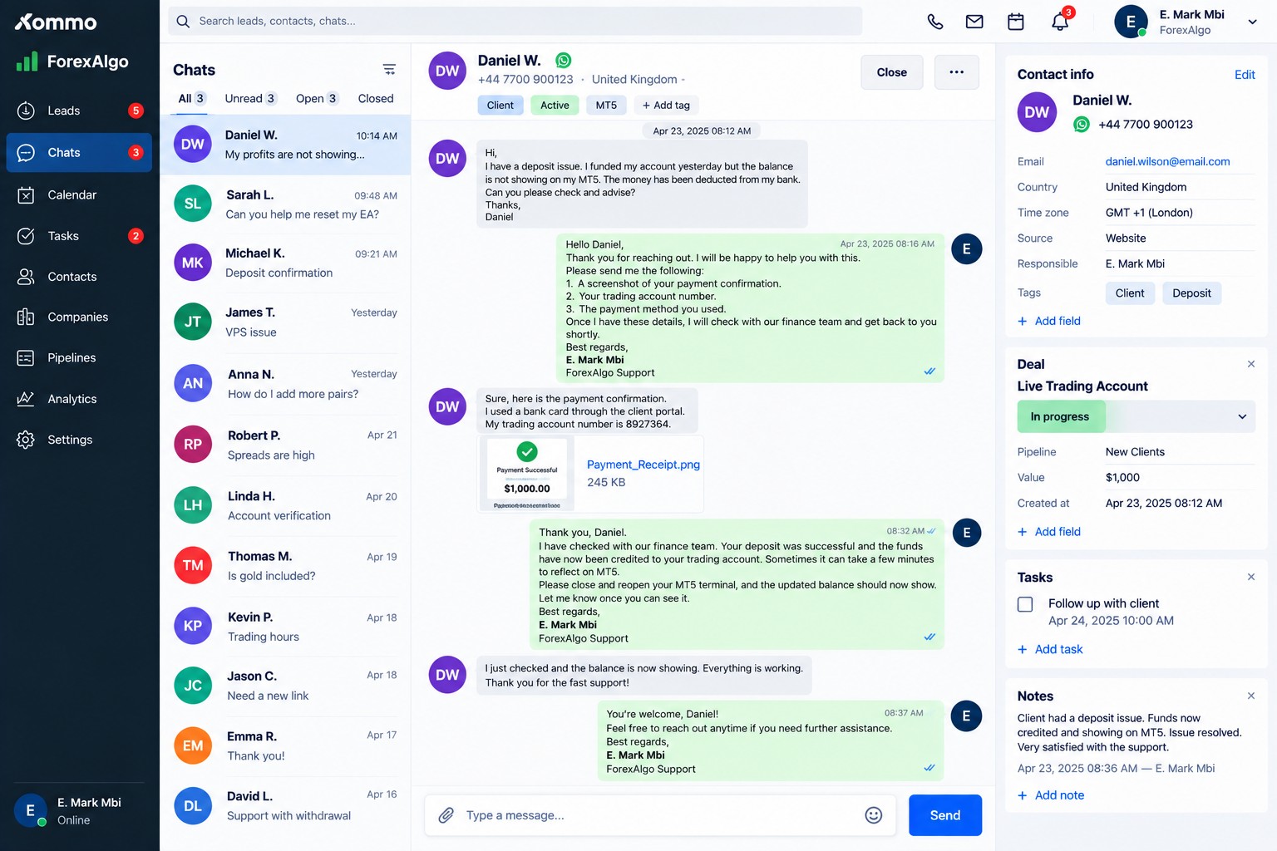The image size is (1277, 851).
Task: Click the Close conversation button
Action: point(892,72)
